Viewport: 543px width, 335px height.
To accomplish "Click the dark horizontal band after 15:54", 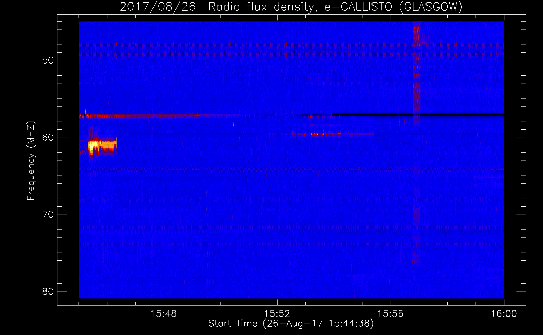I will point(418,115).
